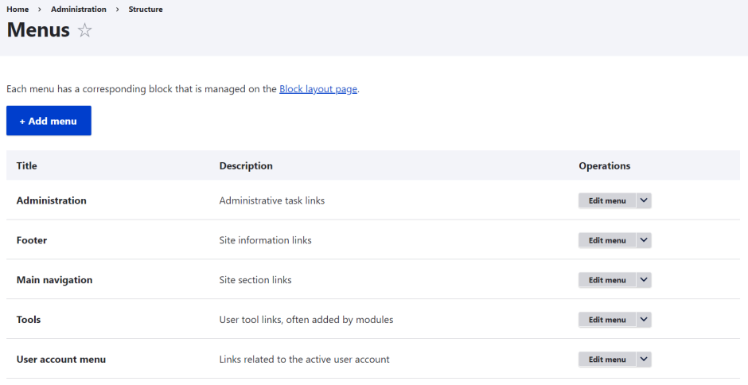Navigate to Structure via breadcrumb
The height and width of the screenshot is (385, 748).
click(146, 10)
